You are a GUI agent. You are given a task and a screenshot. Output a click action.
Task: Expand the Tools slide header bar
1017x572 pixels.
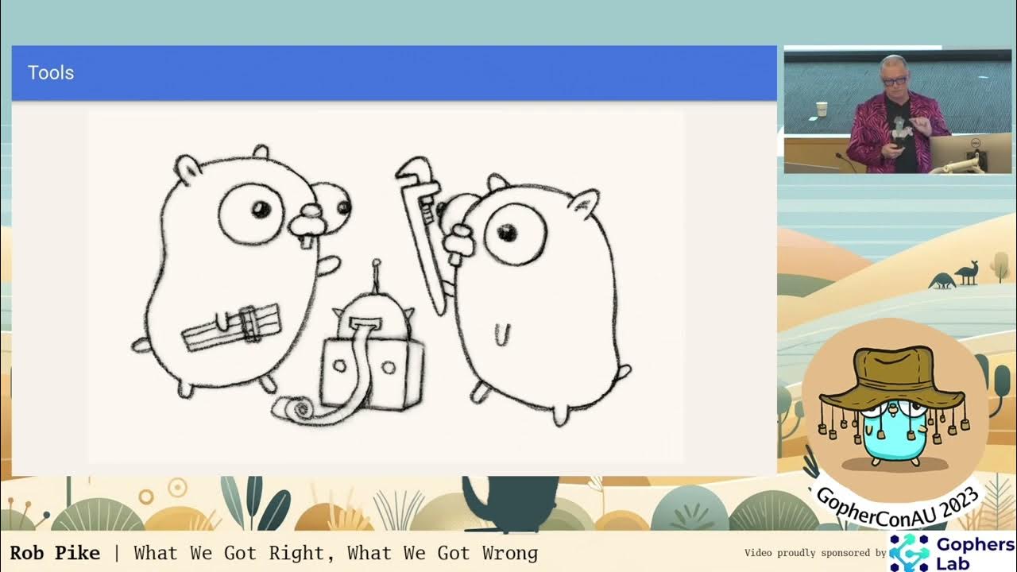pos(393,73)
